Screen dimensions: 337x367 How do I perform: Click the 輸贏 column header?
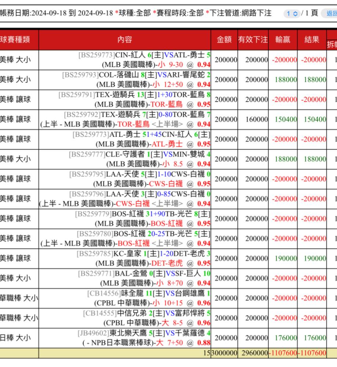click(283, 40)
